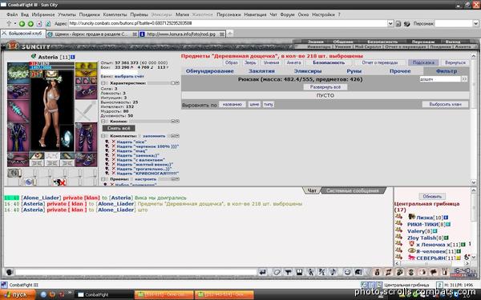Click the green browser back arrow

click(22, 23)
